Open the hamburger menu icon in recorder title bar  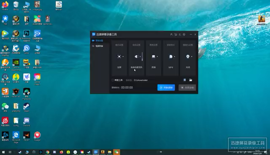(x=180, y=35)
